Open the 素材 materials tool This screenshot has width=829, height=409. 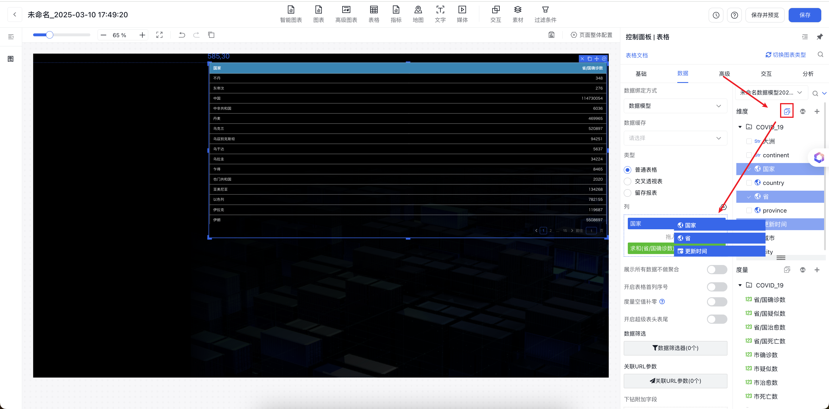pyautogui.click(x=518, y=14)
